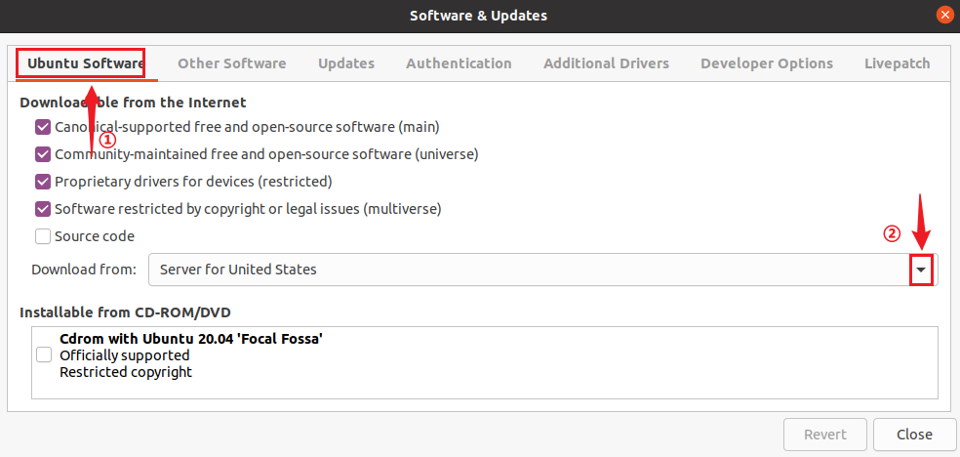Image resolution: width=960 pixels, height=457 pixels.
Task: Switch to the Additional Drivers tab
Action: (606, 63)
